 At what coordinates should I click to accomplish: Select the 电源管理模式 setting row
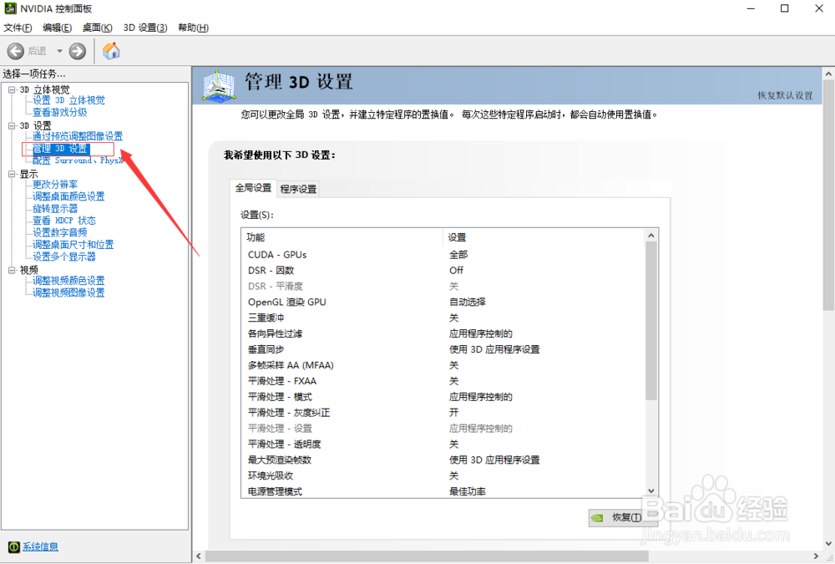(x=443, y=491)
